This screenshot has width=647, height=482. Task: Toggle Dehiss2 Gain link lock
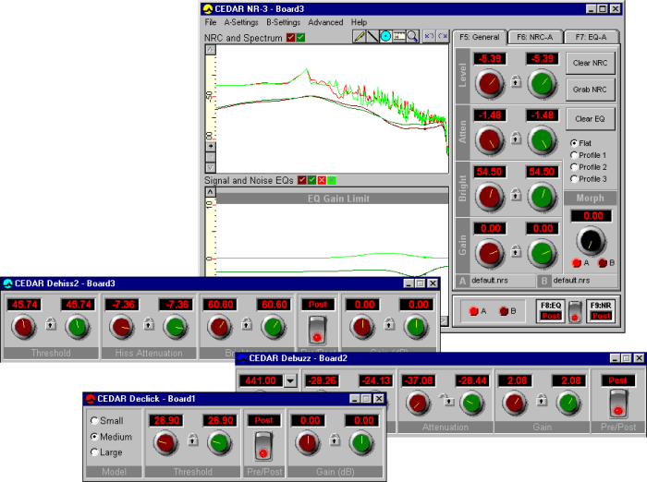pos(389,324)
